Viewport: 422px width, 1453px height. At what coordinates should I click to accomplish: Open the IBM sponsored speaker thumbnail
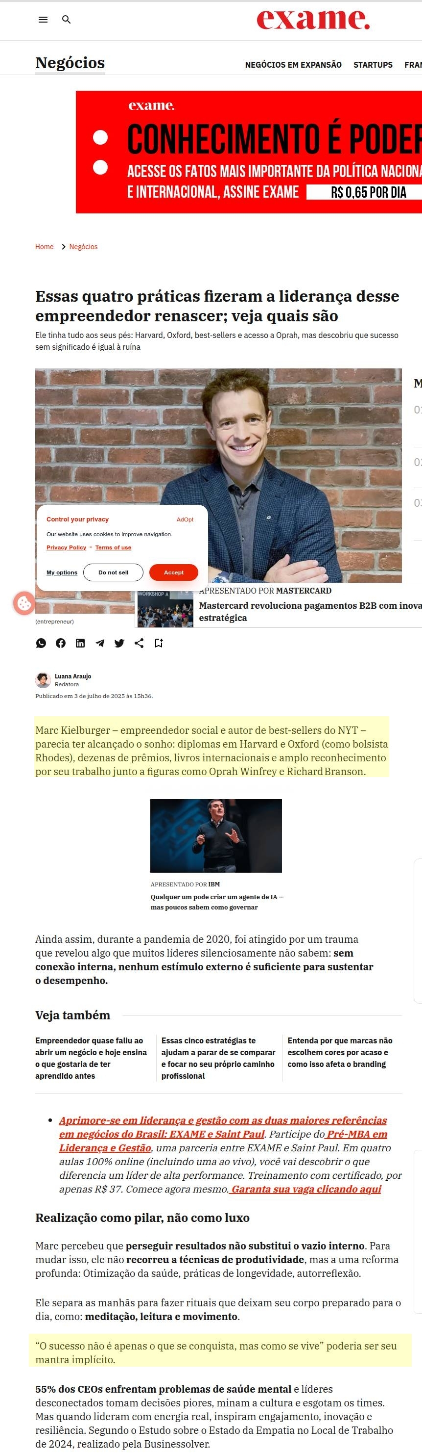pyautogui.click(x=216, y=836)
